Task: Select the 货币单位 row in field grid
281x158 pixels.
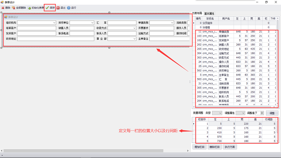Action: coord(236,70)
